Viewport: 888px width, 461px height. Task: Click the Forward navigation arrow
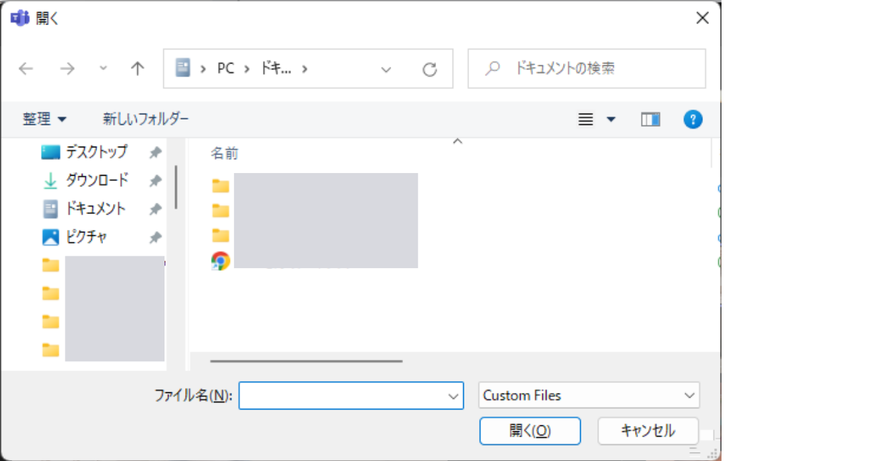[x=67, y=69]
